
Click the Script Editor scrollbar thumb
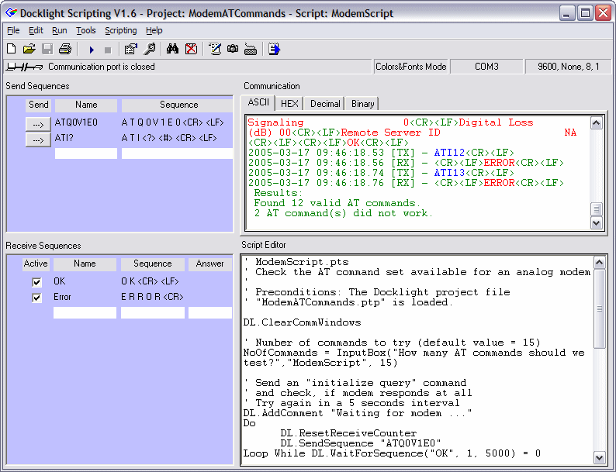tap(600, 308)
